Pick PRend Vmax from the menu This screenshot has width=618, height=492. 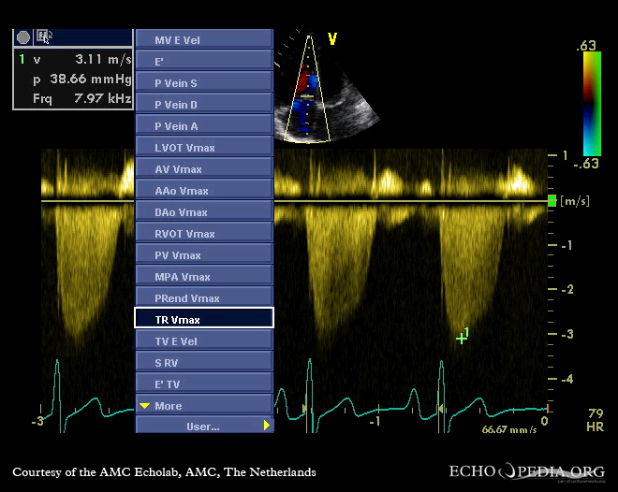pos(204,298)
